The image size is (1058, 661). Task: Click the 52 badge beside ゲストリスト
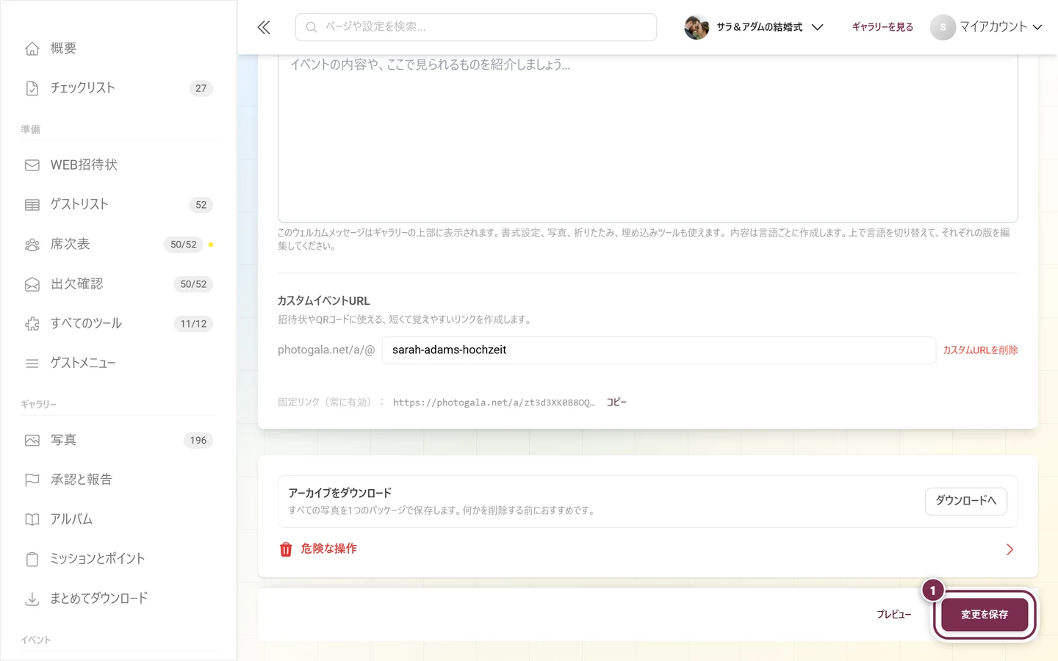[x=201, y=205]
